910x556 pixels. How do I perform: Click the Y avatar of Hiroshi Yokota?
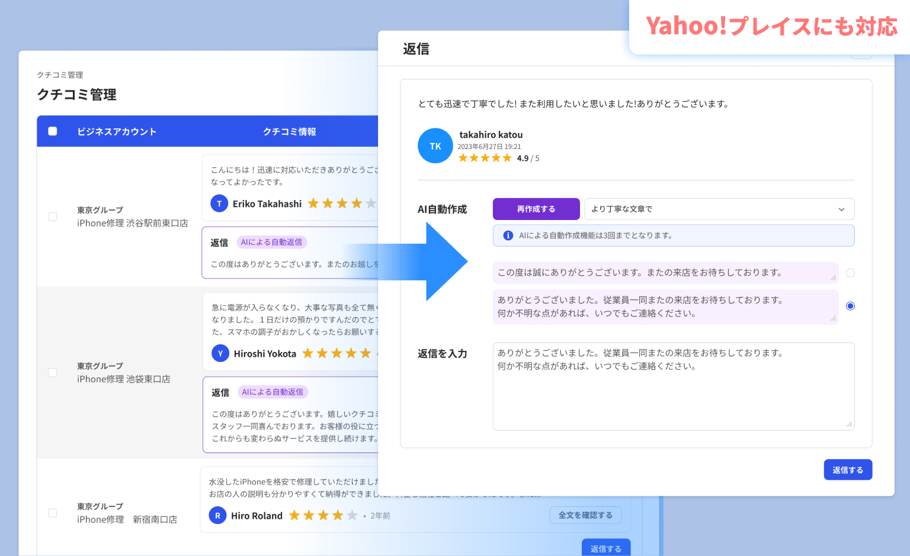click(220, 354)
